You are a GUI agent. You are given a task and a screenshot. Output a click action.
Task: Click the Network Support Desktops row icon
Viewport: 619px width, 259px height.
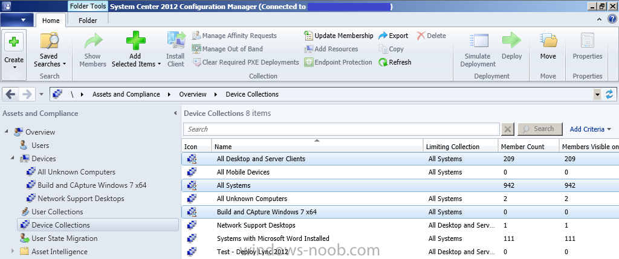192,225
